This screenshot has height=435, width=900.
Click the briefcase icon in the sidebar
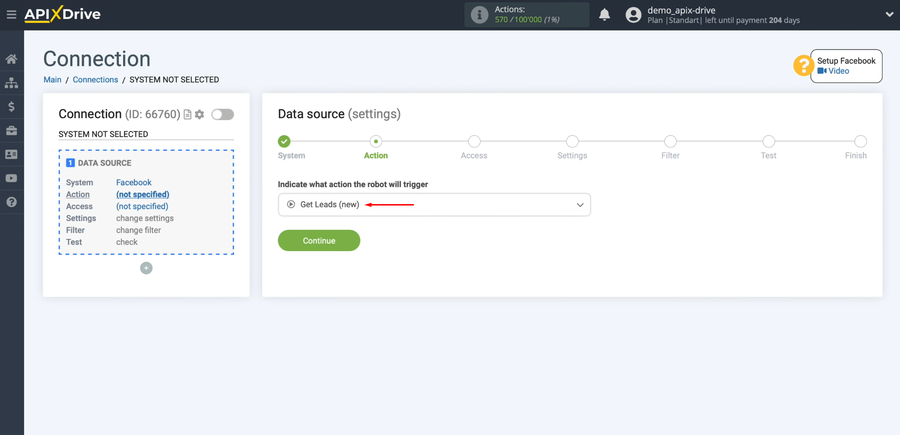12,130
